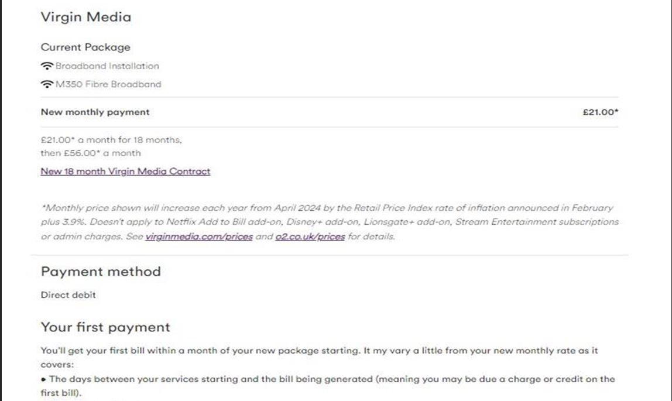The height and width of the screenshot is (401, 672).
Task: Click the first bill explanation paragraph
Action: tap(319, 357)
